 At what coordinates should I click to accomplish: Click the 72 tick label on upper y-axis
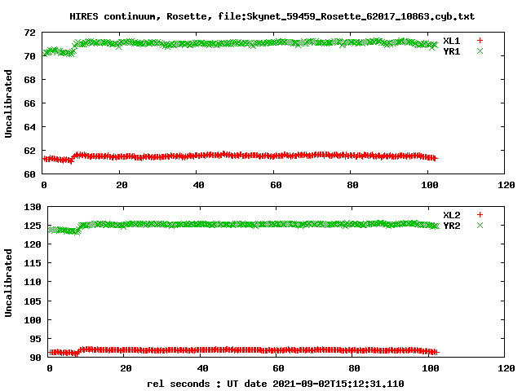(29, 33)
